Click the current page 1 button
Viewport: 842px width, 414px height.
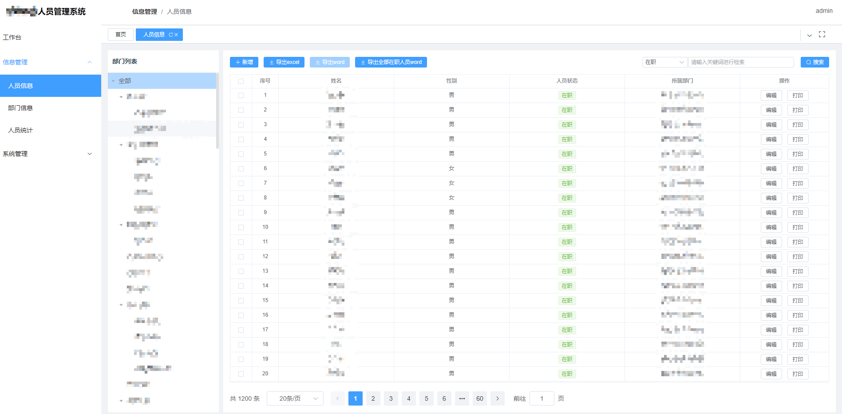pos(356,398)
